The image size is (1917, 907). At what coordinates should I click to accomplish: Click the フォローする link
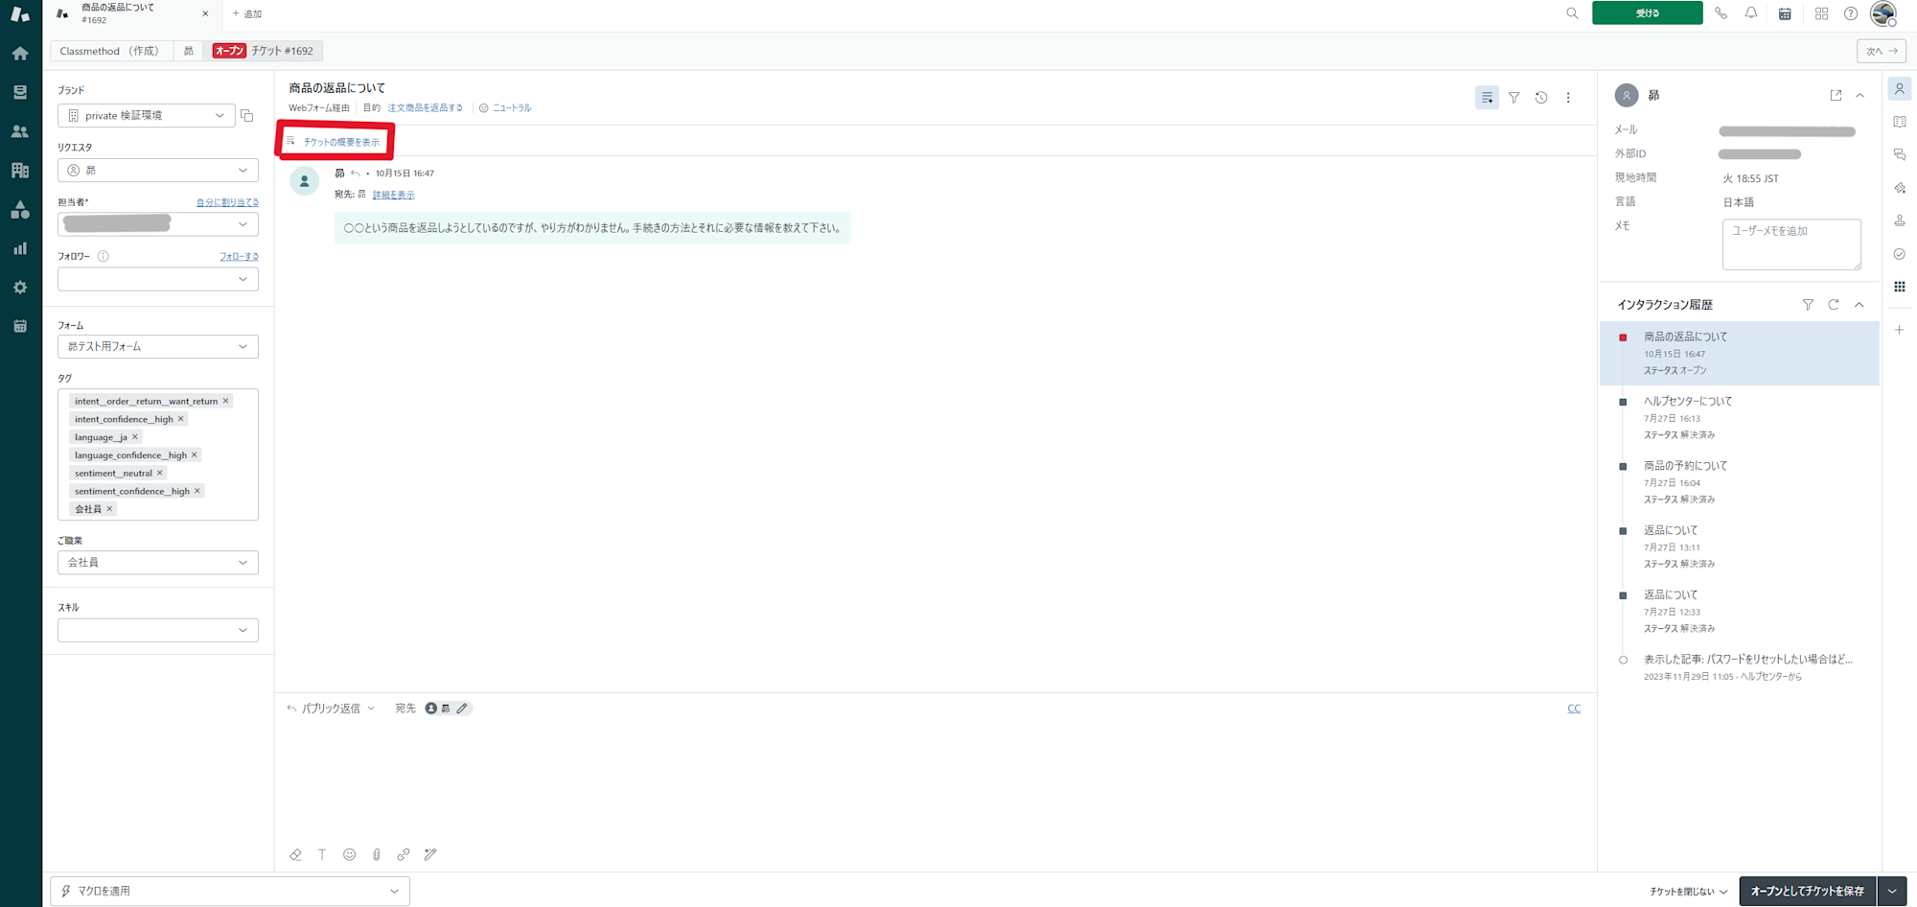[239, 256]
